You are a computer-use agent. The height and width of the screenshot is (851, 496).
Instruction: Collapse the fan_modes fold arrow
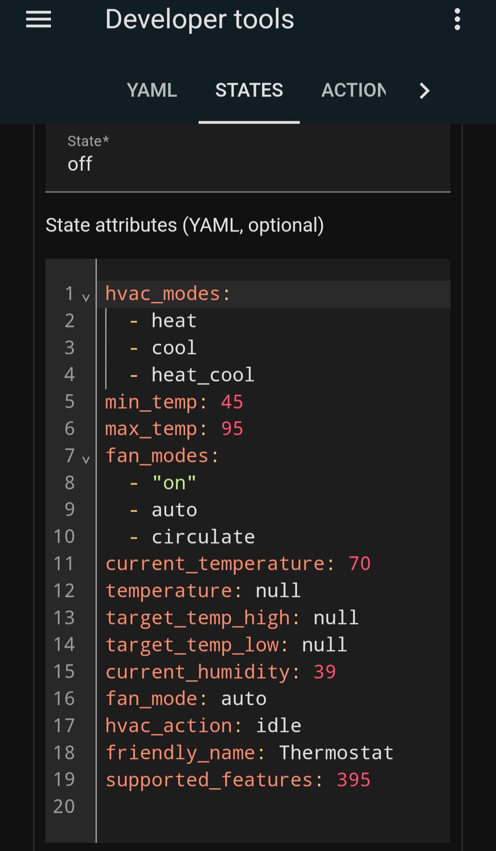86,460
